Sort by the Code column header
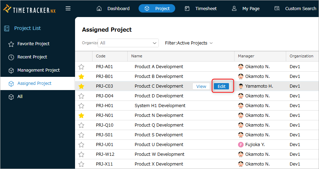The image size is (319, 169). [110, 56]
